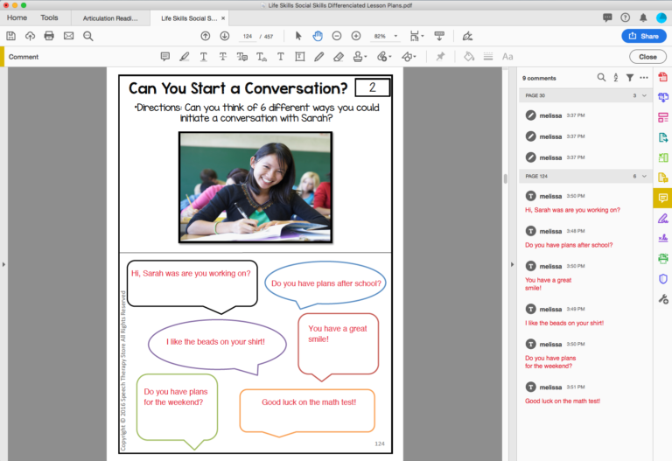The image size is (672, 461).
Task: Select the eraser tool
Action: (x=338, y=57)
